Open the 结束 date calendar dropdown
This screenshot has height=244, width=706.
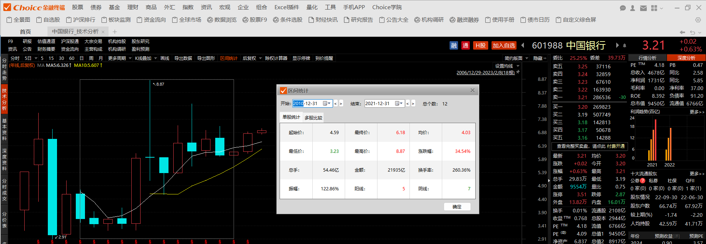[x=399, y=104]
